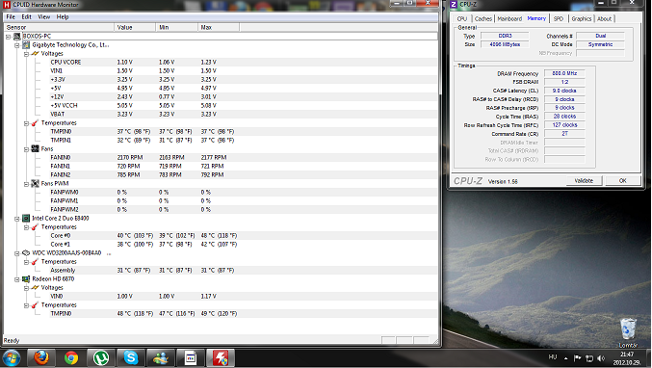
Task: Open Google Chrome from the taskbar
Action: (71, 358)
